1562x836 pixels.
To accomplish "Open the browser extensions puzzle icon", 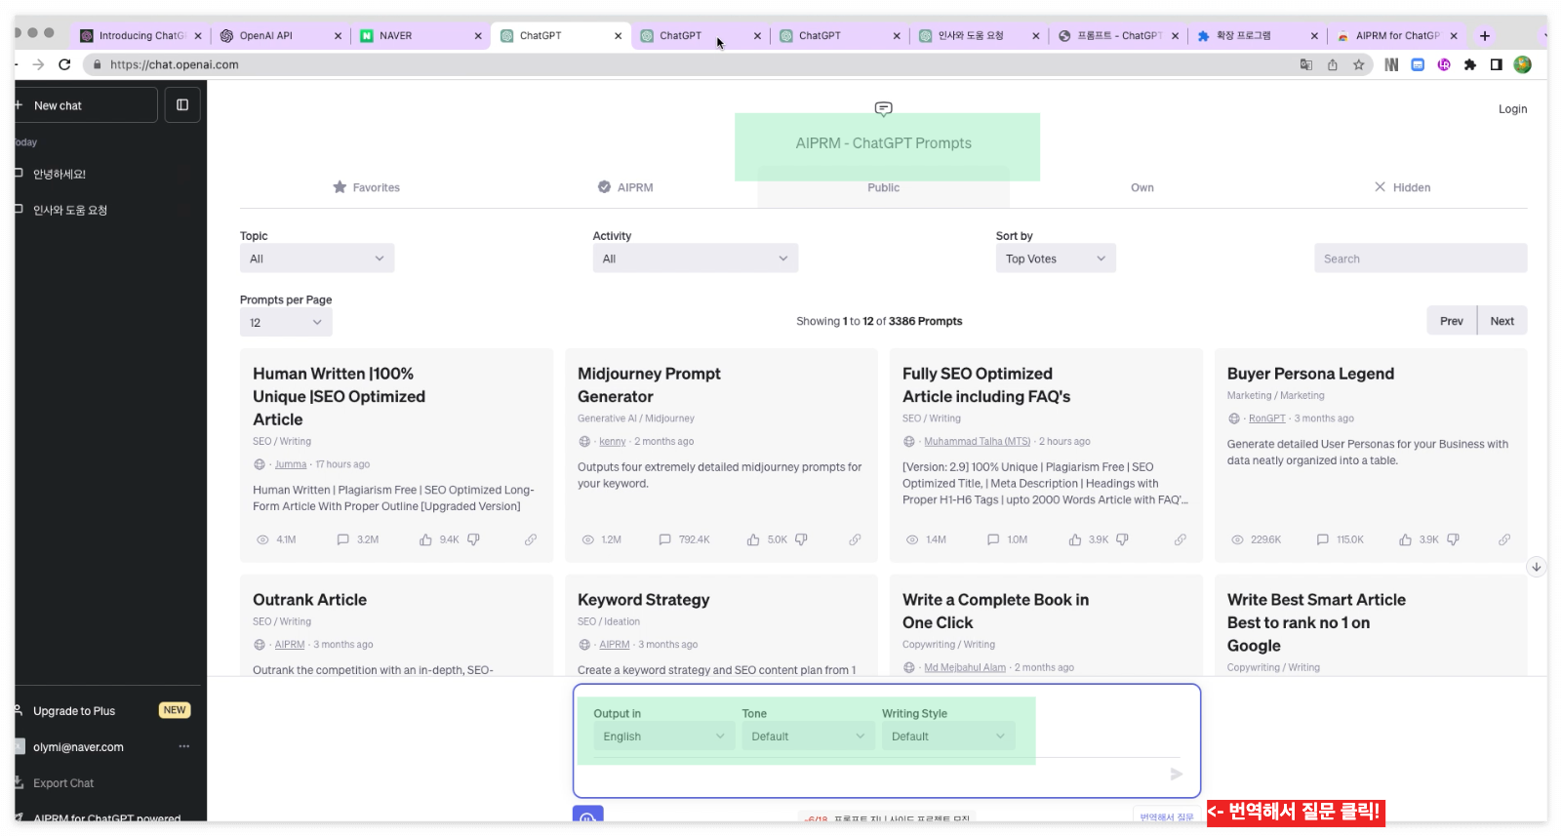I will coord(1470,64).
